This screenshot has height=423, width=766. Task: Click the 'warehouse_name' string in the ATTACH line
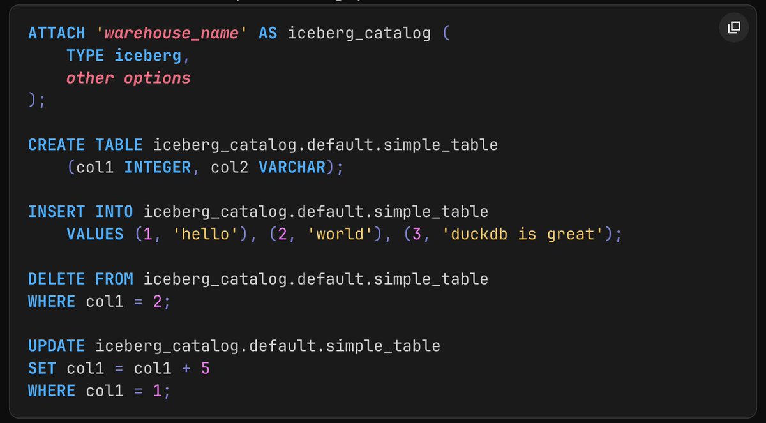[x=172, y=33]
